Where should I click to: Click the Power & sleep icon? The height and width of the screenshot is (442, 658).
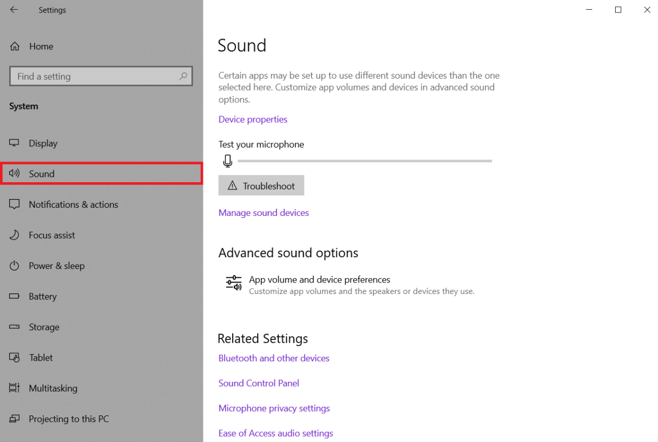tap(15, 266)
